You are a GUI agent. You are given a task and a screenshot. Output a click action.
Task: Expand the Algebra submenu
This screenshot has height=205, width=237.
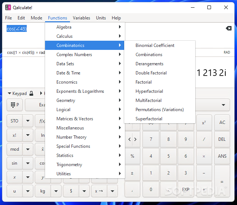pyautogui.click(x=85, y=27)
